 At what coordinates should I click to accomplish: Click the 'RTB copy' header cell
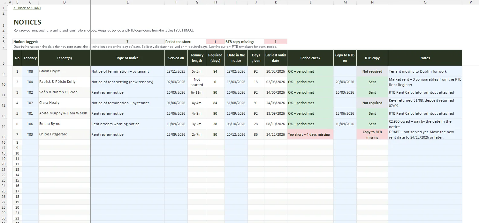[372, 58]
